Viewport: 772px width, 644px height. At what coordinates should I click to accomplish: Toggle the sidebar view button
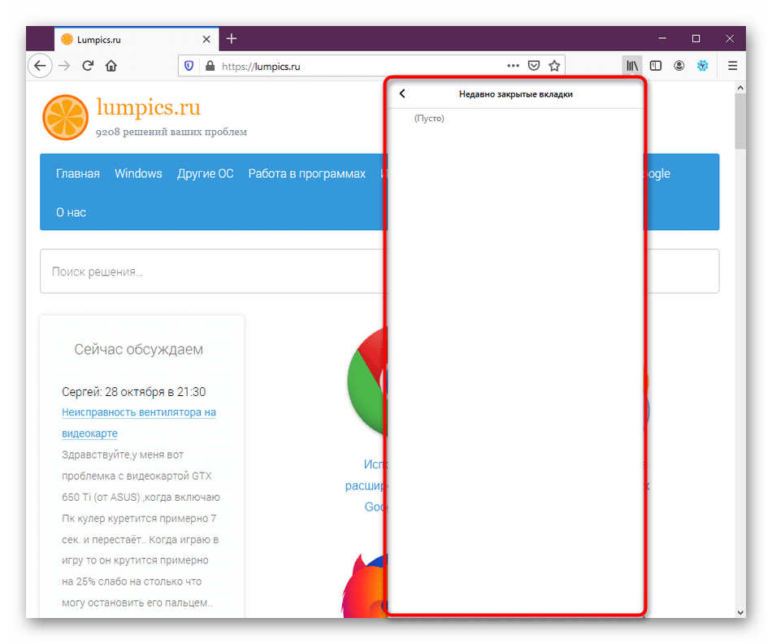[x=656, y=66]
